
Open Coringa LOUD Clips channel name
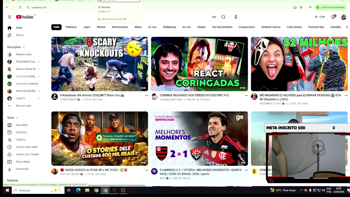[x=171, y=100]
